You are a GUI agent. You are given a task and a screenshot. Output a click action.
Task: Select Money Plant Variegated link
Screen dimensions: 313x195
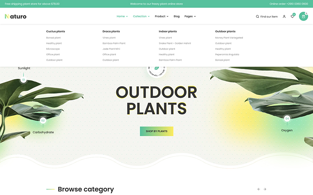[229, 38]
